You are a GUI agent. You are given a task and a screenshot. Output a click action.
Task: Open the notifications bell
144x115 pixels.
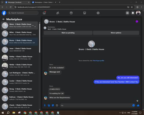click(133, 13)
